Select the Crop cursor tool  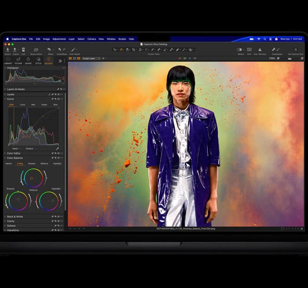point(134,50)
